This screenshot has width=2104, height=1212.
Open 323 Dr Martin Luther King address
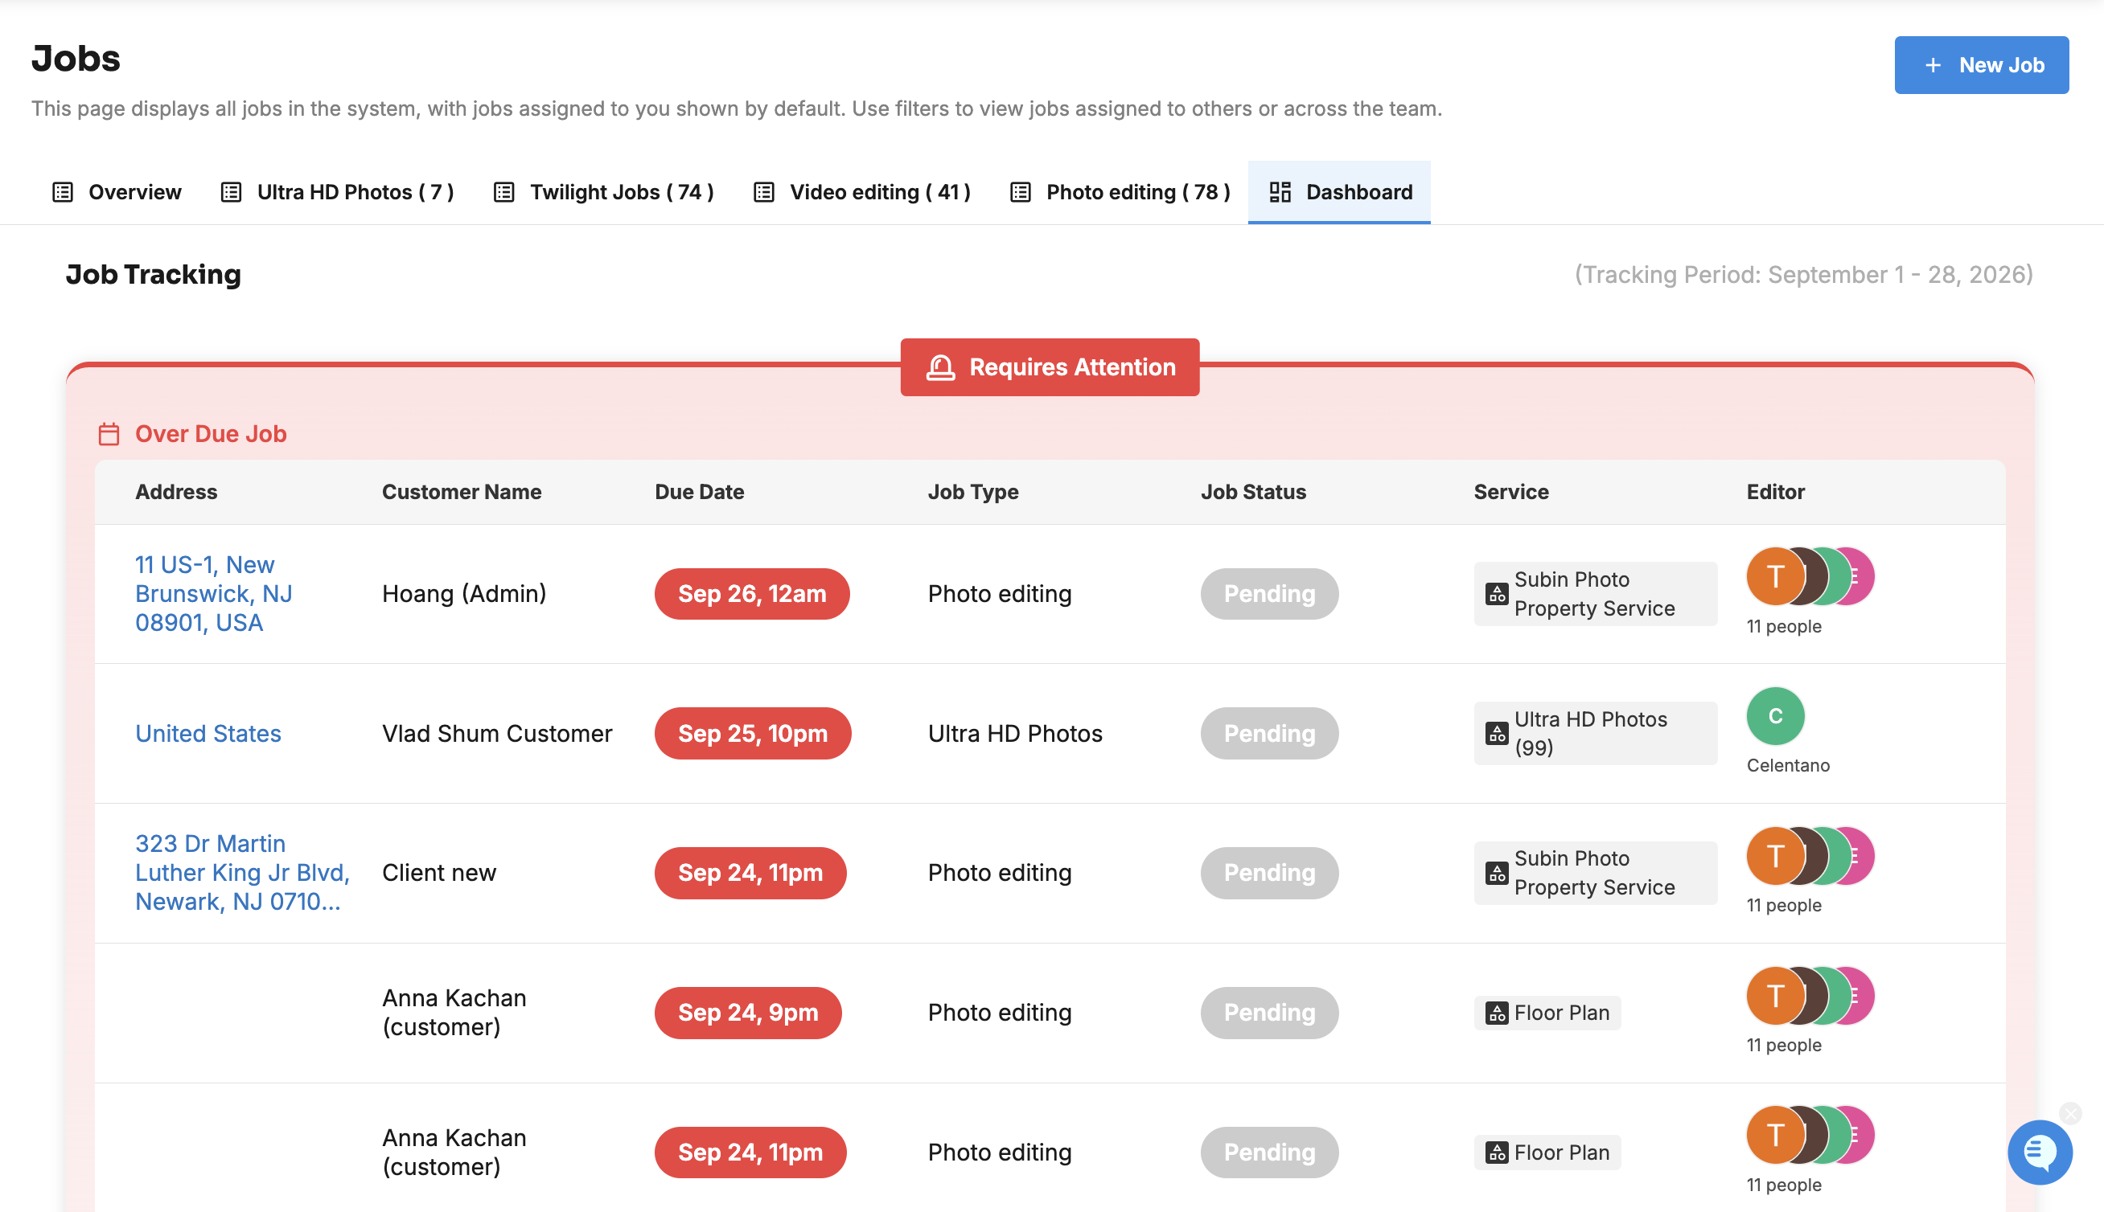tap(242, 872)
